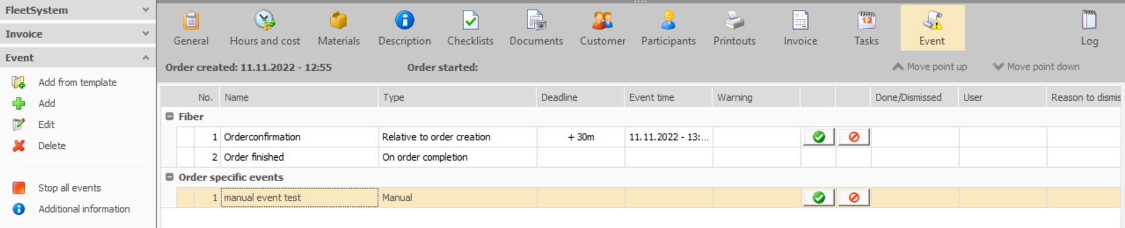Click the On order completion cell
The image size is (1125, 228).
point(458,157)
